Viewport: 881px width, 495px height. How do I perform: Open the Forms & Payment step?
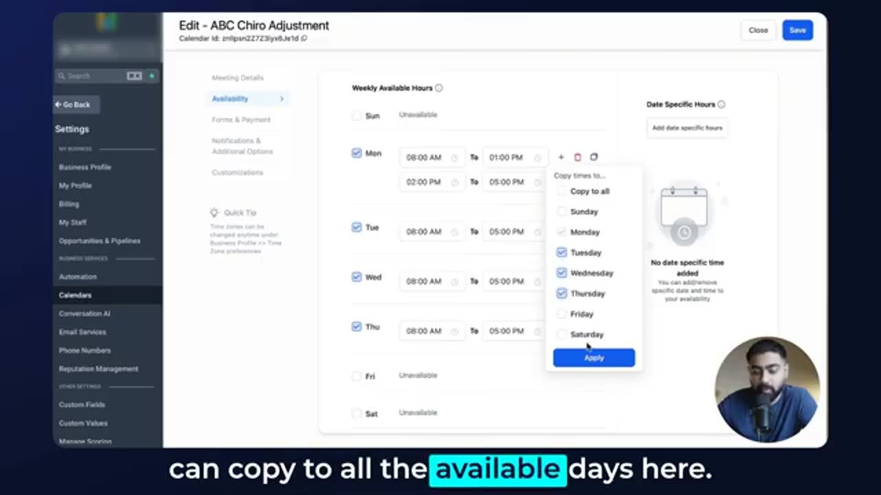[241, 120]
